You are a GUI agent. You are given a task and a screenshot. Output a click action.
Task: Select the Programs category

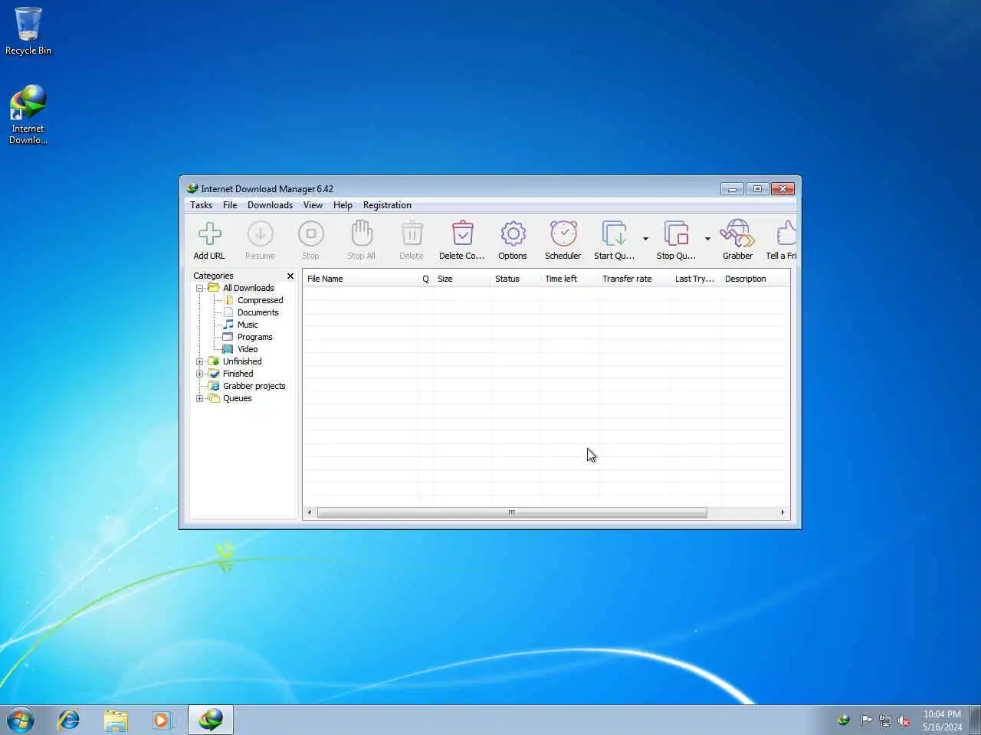pyautogui.click(x=254, y=337)
